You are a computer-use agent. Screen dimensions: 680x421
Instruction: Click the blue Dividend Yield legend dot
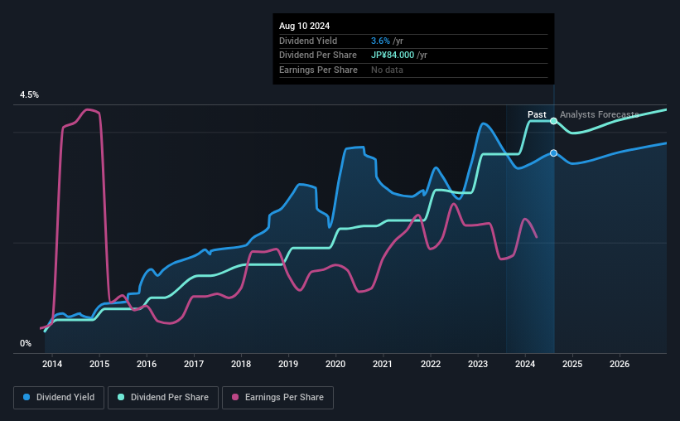[27, 397]
